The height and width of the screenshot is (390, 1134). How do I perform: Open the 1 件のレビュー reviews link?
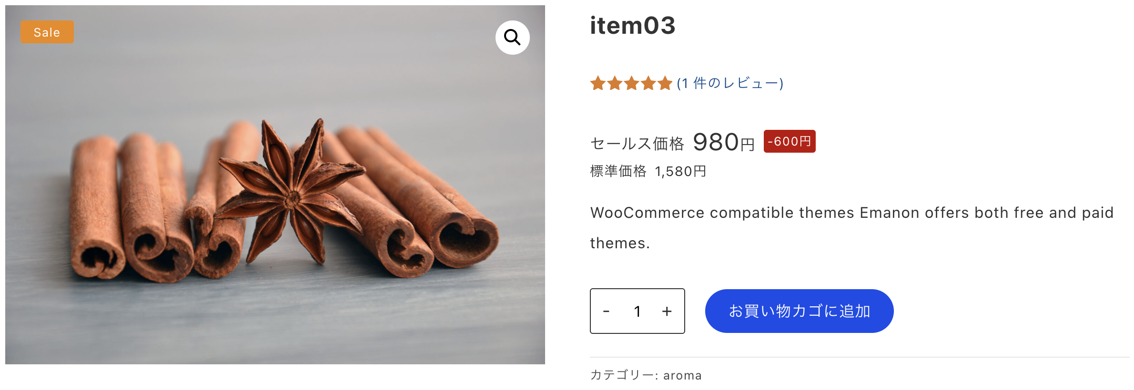730,84
